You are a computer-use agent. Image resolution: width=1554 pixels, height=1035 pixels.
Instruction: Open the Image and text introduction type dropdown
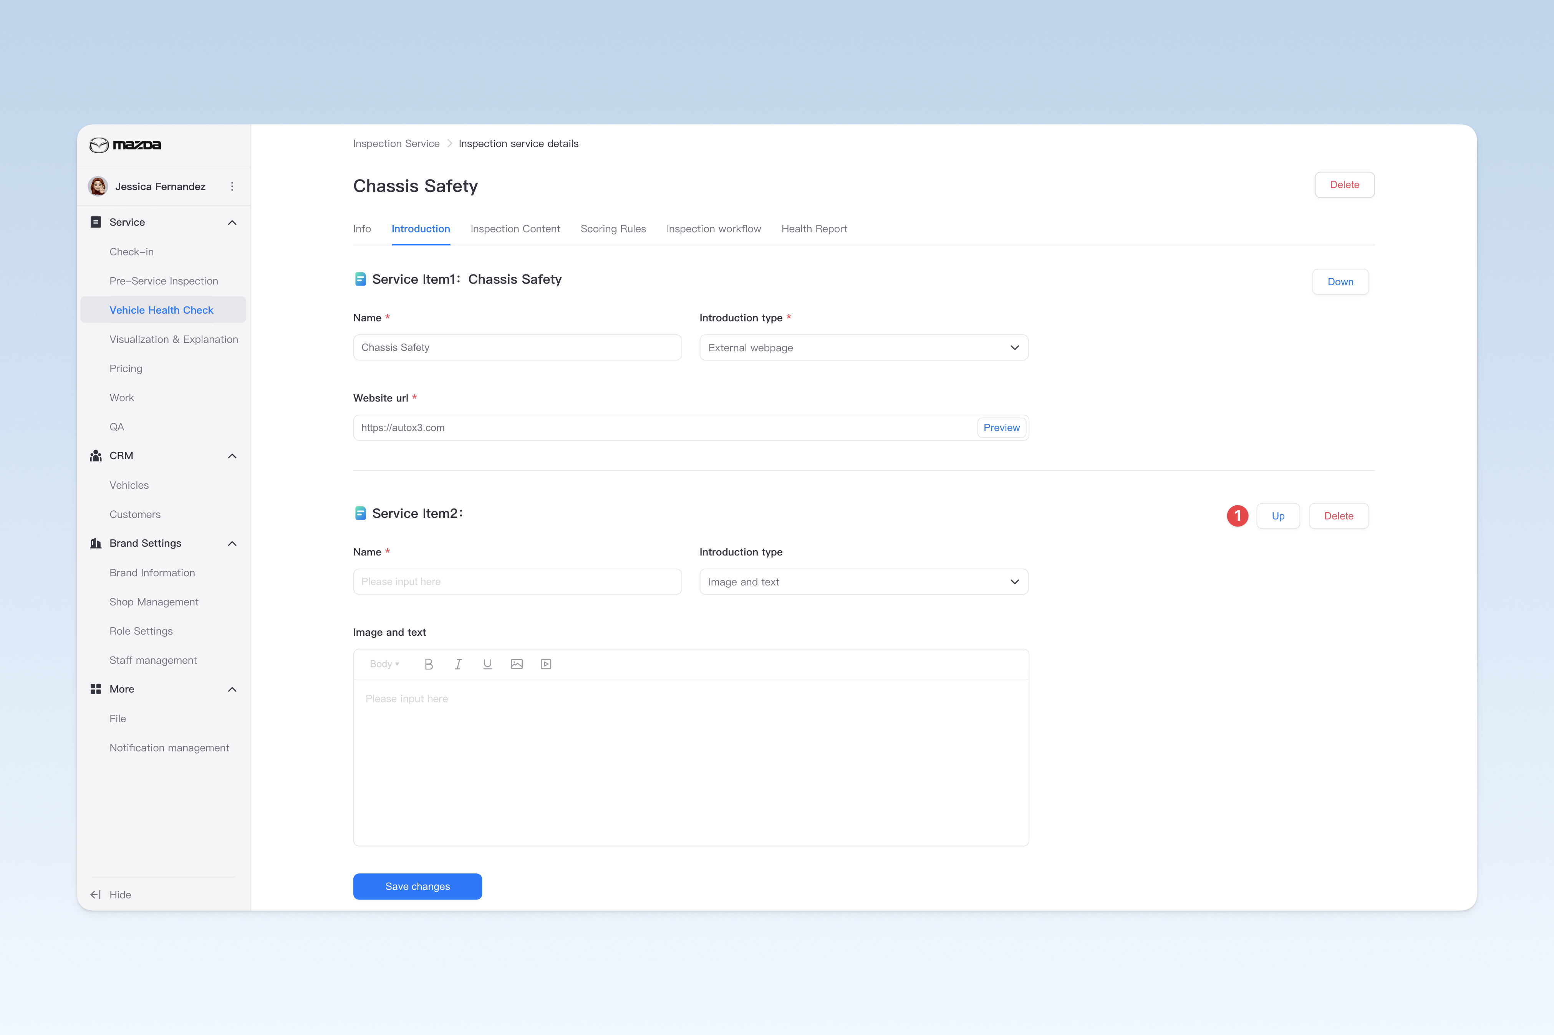(x=864, y=582)
